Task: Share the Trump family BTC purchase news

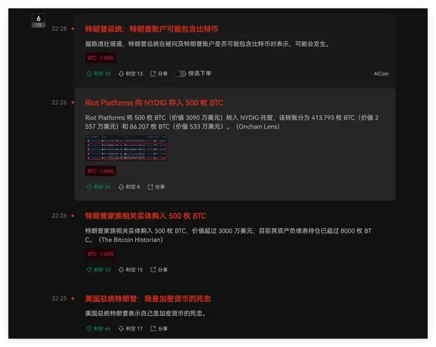Action: (x=159, y=270)
